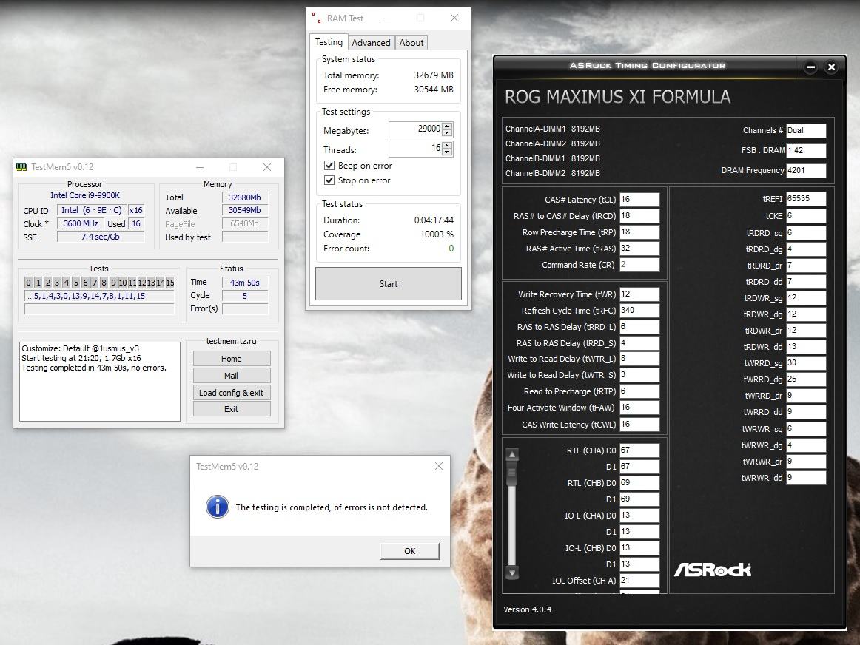860x645 pixels.
Task: Click the RAS# Active Time (tRAS) field
Action: 639,249
